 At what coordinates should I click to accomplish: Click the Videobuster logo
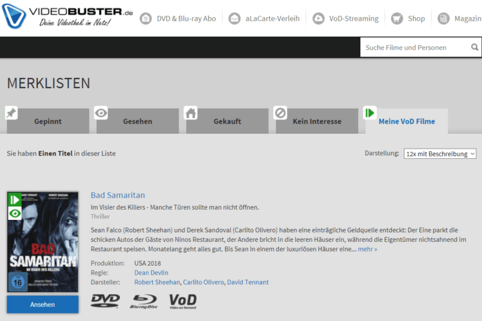coord(67,16)
